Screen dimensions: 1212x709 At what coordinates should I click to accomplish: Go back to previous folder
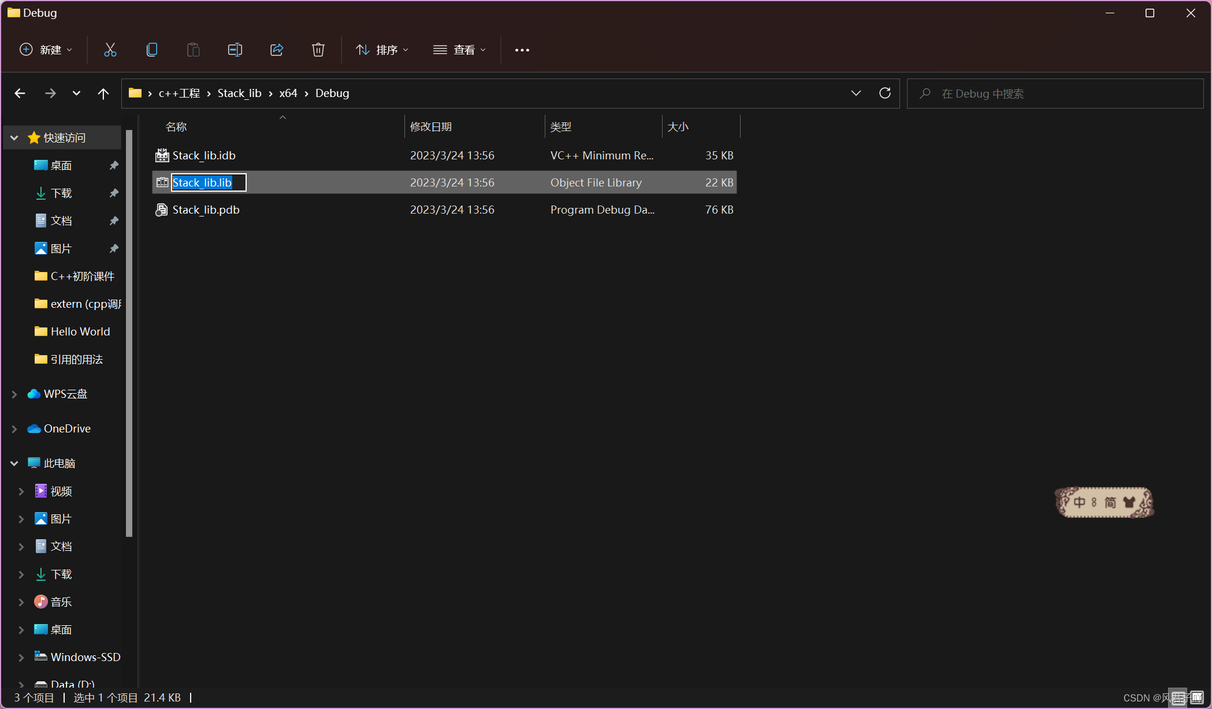pyautogui.click(x=20, y=93)
